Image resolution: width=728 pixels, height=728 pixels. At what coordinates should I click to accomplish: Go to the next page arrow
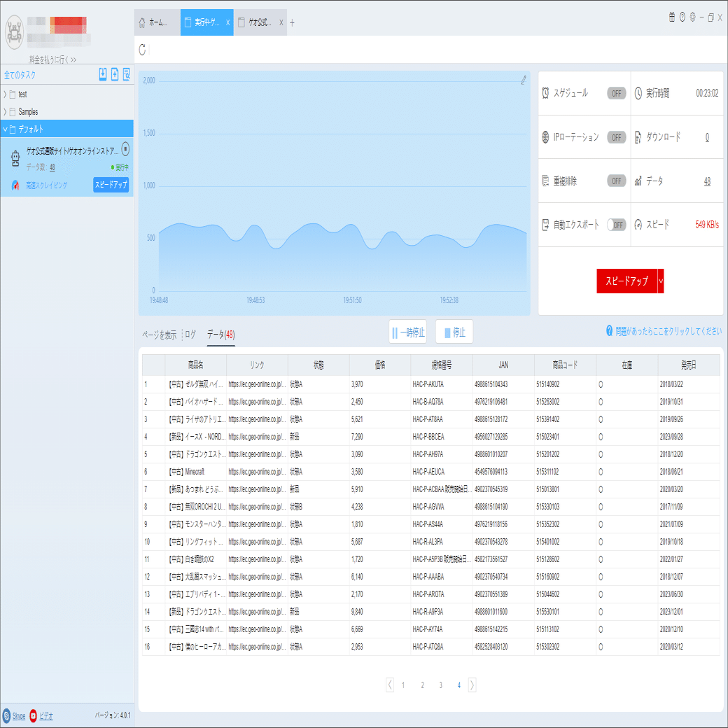[x=472, y=685]
